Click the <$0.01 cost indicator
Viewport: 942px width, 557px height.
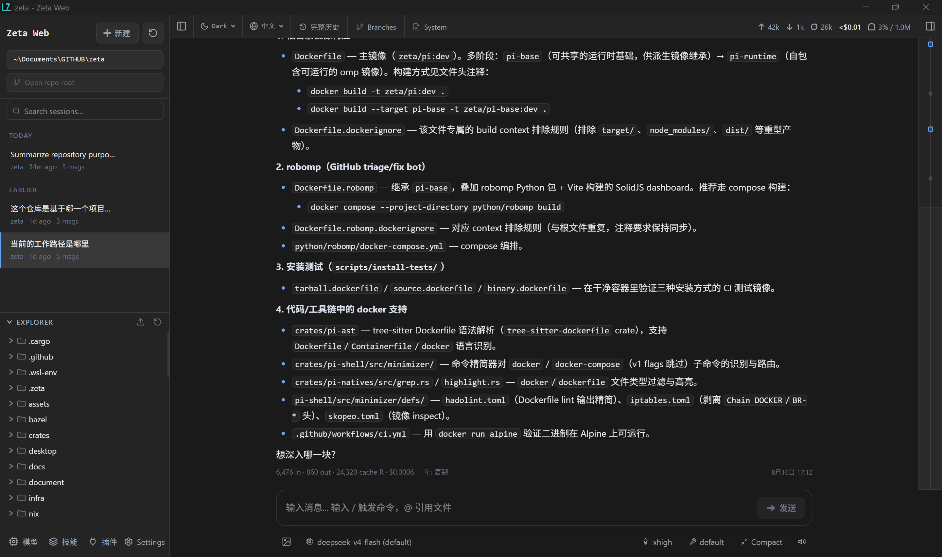[x=850, y=27]
